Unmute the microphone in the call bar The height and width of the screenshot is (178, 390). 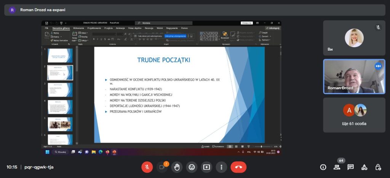(x=147, y=167)
